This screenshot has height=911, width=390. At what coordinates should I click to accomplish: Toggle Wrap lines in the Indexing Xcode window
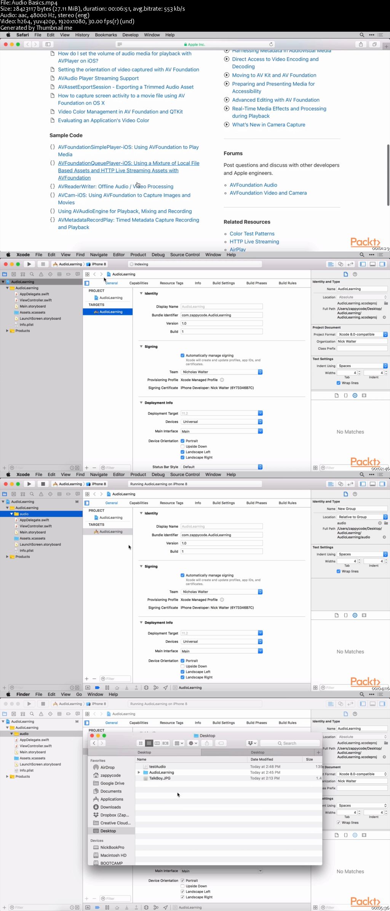point(338,383)
